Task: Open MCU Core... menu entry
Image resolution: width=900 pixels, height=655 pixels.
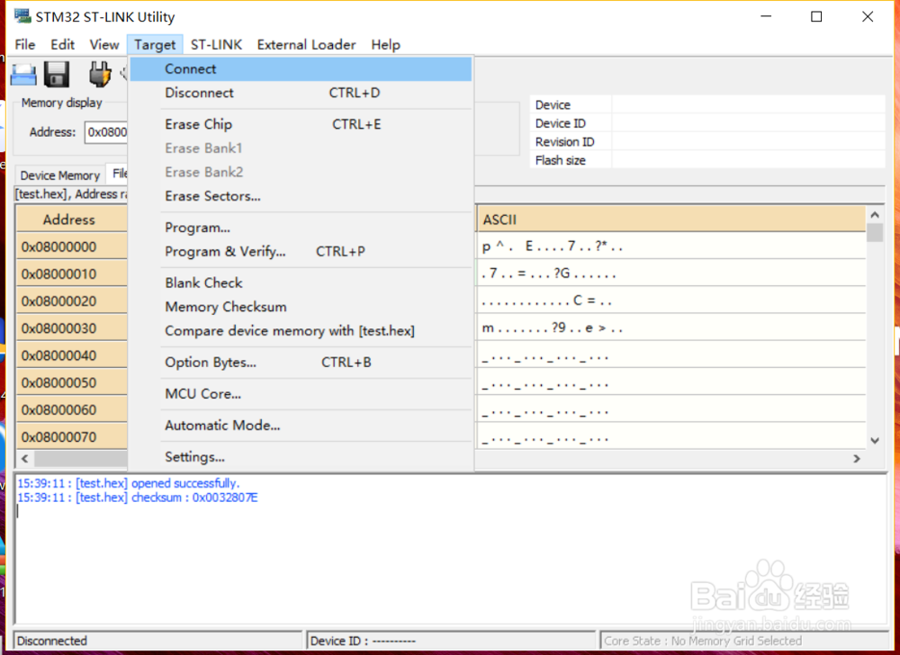Action: 301,394
